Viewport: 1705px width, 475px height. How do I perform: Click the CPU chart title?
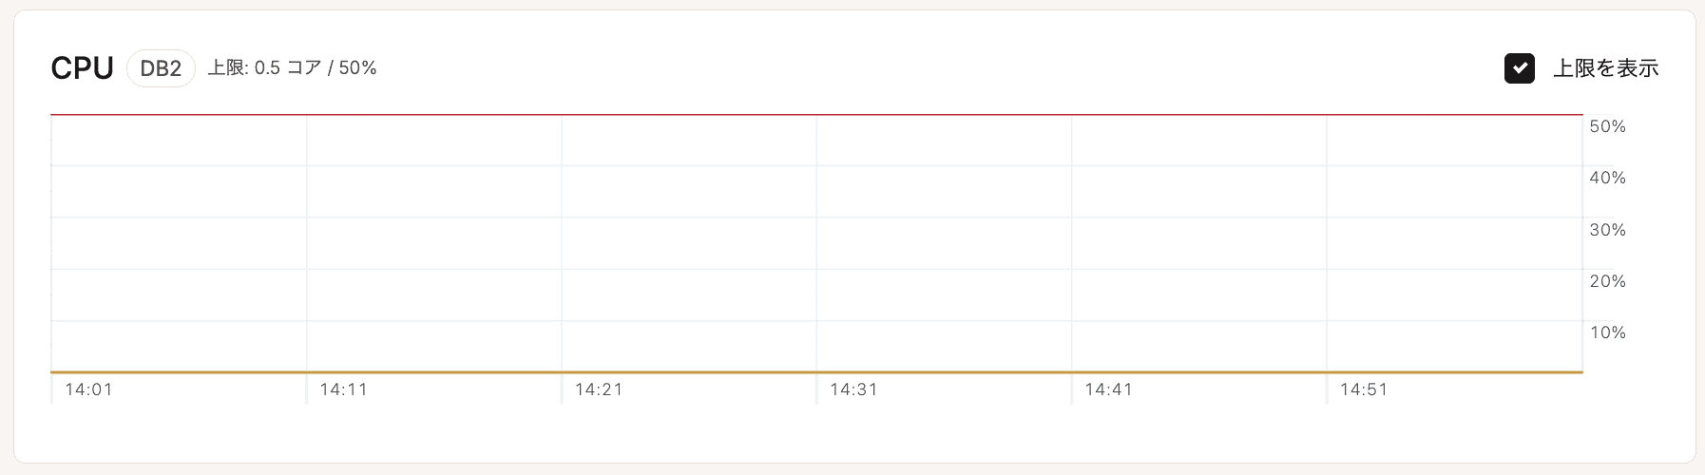[82, 68]
